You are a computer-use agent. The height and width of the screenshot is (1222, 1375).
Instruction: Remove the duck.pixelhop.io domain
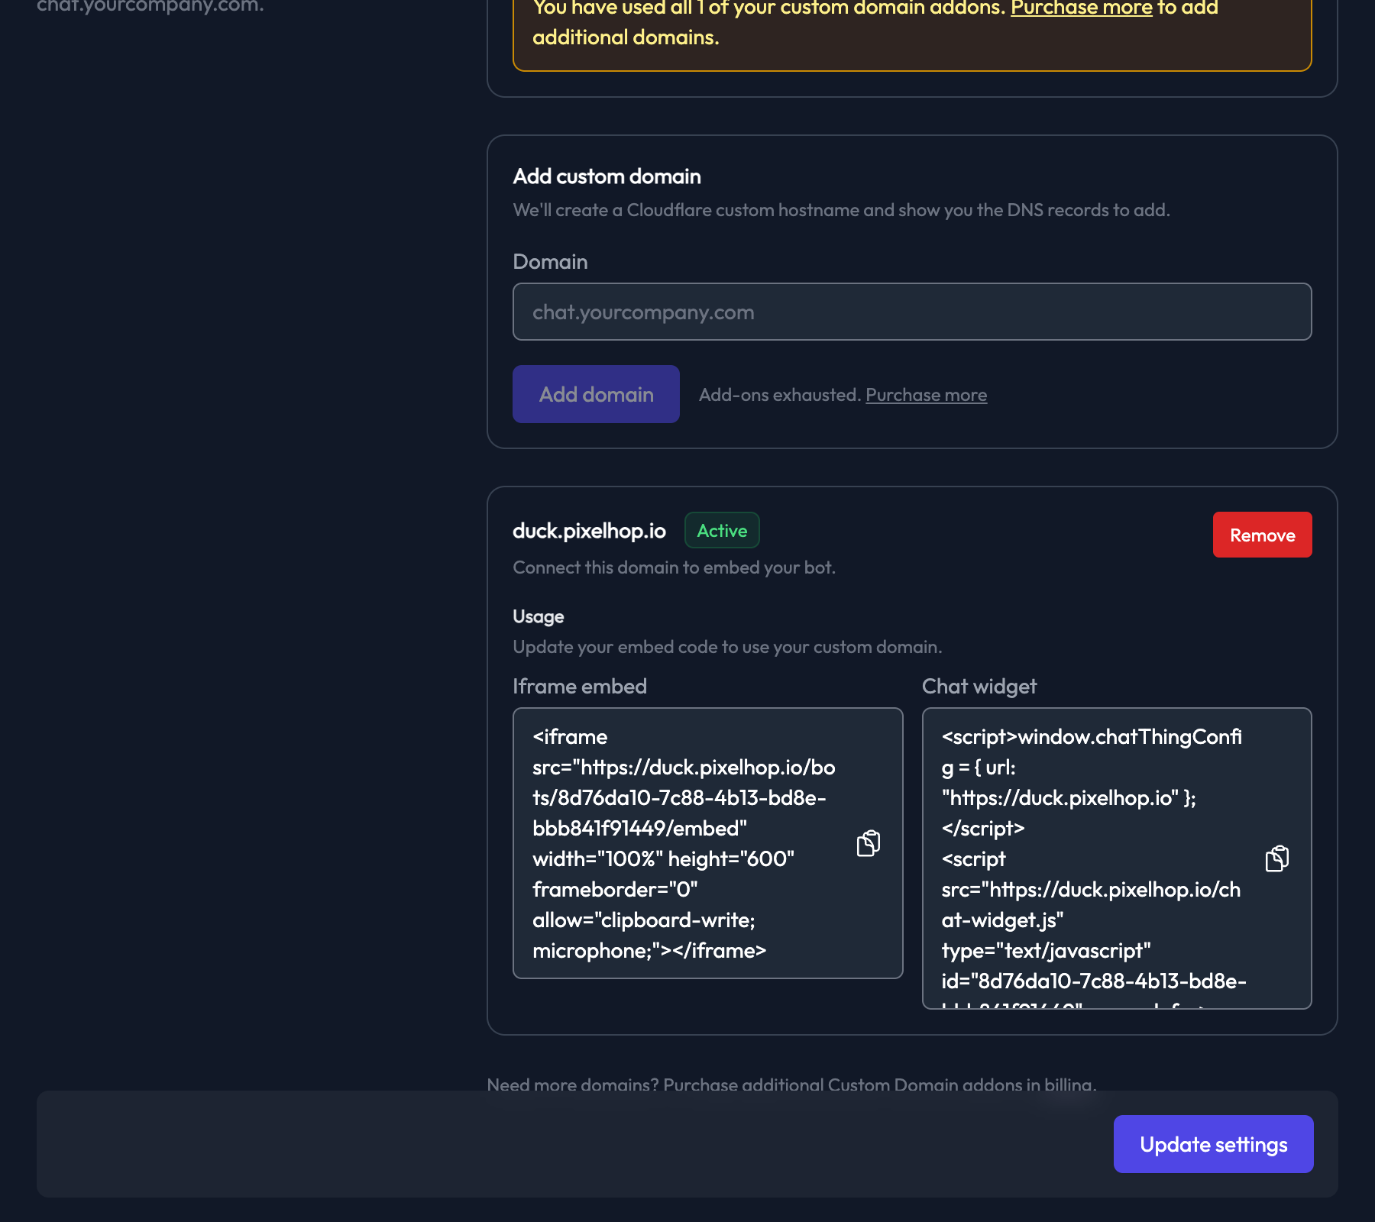(1262, 535)
